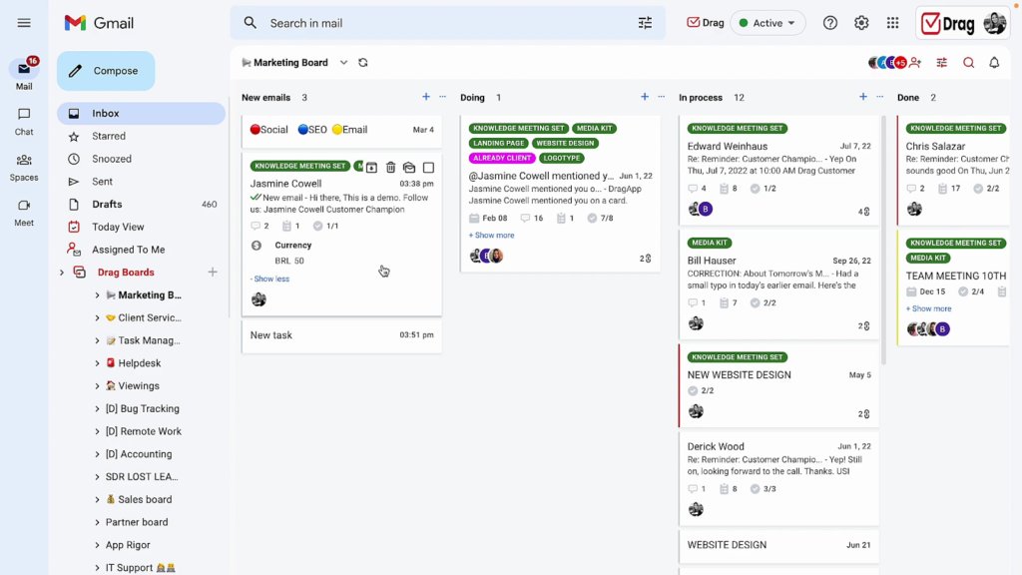Image resolution: width=1022 pixels, height=575 pixels.
Task: Refresh the Marketing Board
Action: (x=363, y=63)
